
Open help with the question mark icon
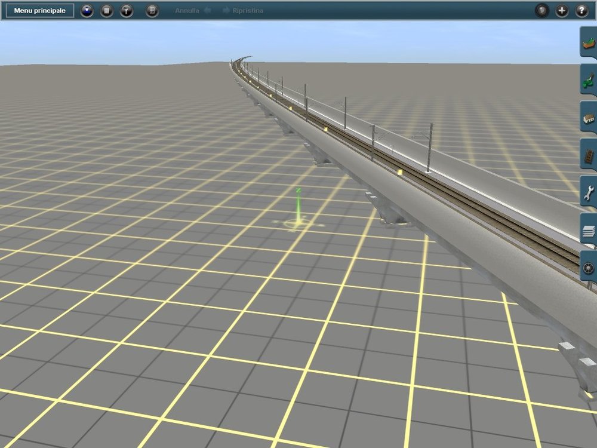click(581, 11)
